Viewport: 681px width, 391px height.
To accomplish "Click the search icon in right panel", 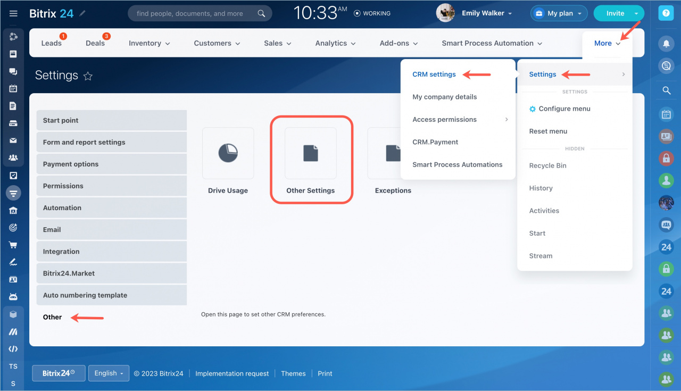I will [x=666, y=91].
